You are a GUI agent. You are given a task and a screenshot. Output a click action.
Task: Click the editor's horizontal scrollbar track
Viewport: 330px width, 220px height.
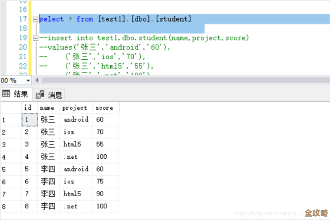pyautogui.click(x=181, y=81)
